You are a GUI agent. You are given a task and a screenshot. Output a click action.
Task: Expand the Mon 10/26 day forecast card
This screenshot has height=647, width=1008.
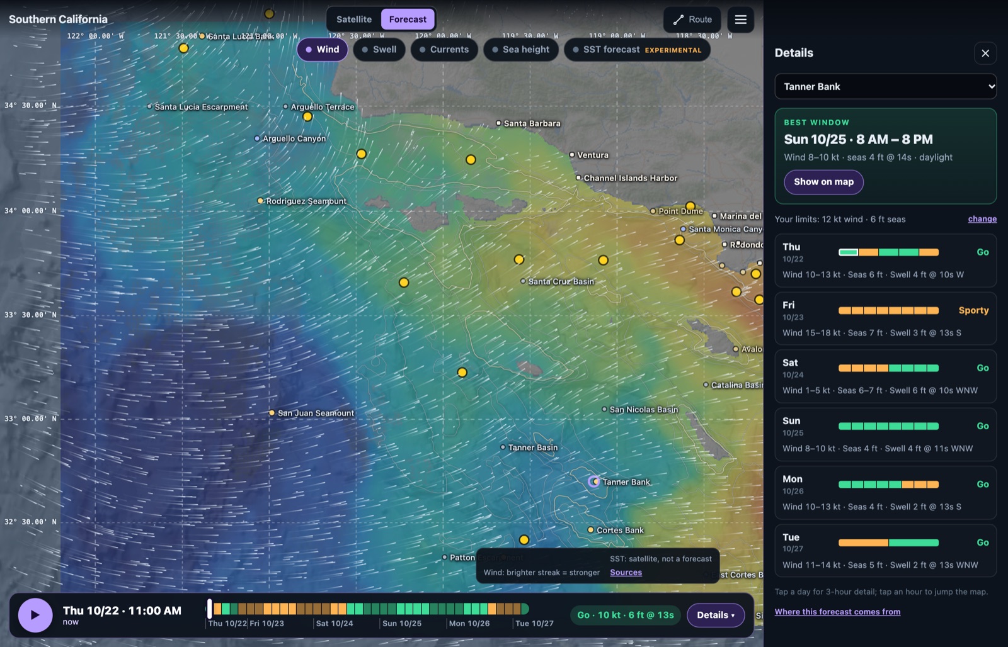point(885,493)
